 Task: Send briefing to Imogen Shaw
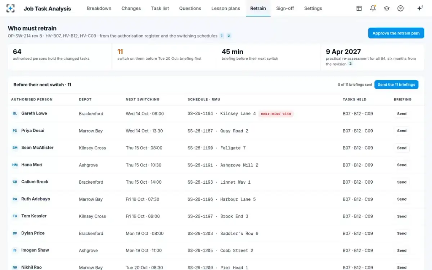coord(402,251)
